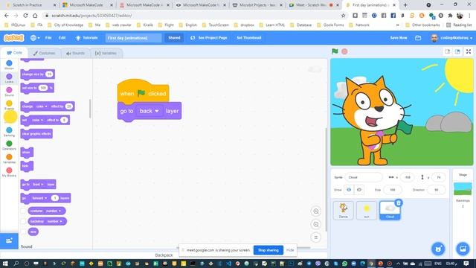Click the sprite Size field
This screenshot has height=268, width=476.
click(x=393, y=190)
